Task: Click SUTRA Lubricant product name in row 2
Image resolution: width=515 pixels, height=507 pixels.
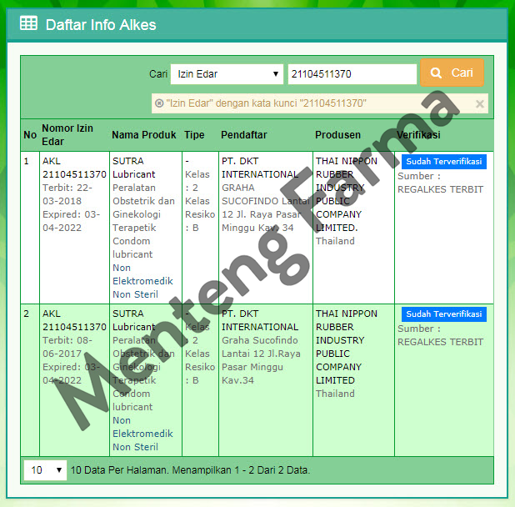Action: (x=133, y=320)
